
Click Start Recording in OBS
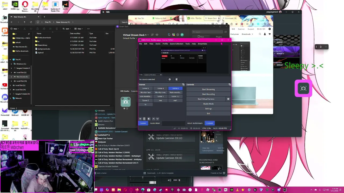tap(208, 94)
